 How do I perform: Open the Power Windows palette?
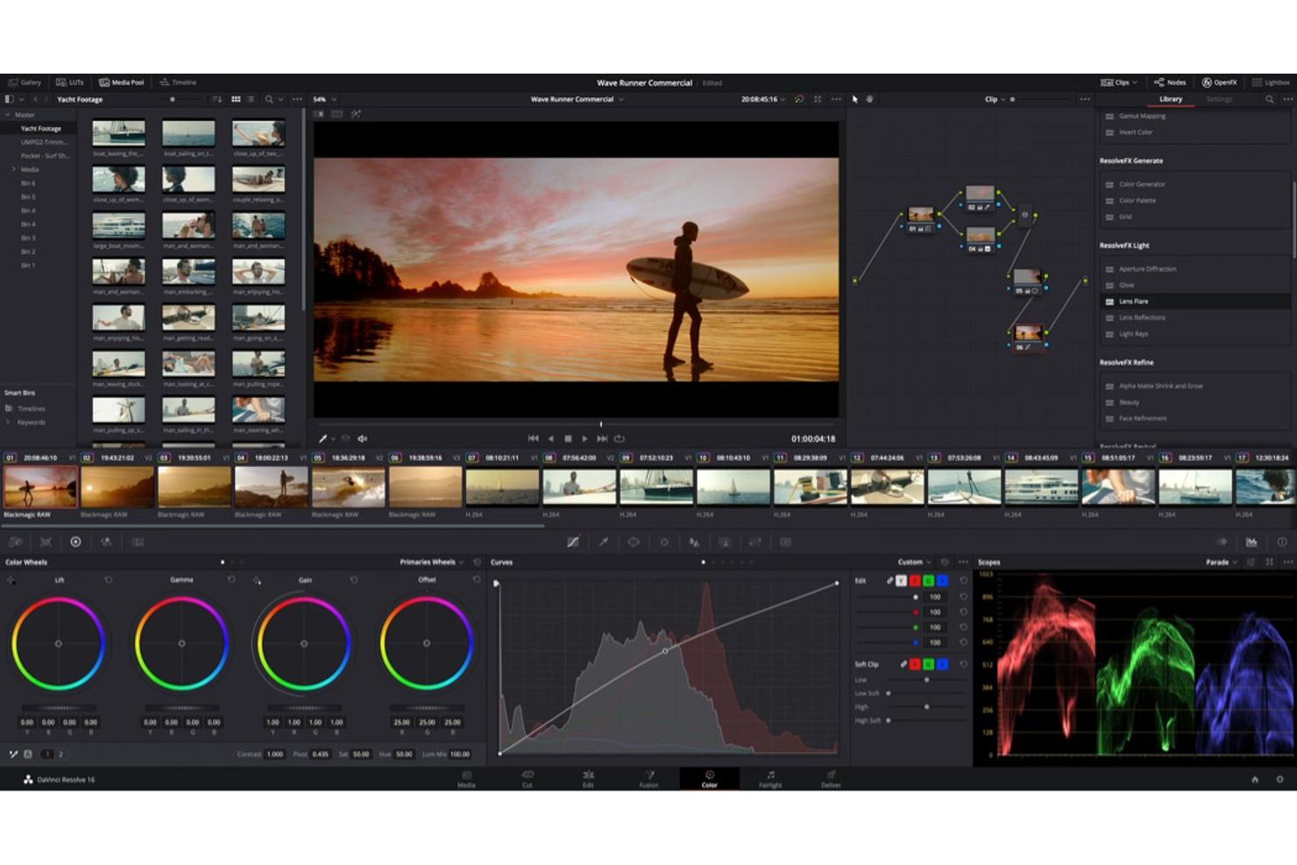[x=634, y=542]
